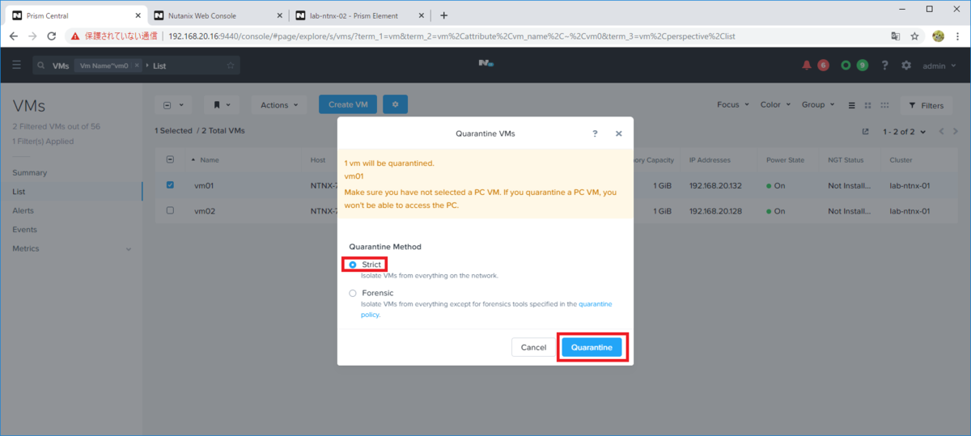Click the export icon near pagination
The height and width of the screenshot is (436, 971).
click(865, 131)
